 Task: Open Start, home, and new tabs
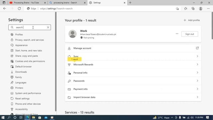pyautogui.click(x=29, y=50)
